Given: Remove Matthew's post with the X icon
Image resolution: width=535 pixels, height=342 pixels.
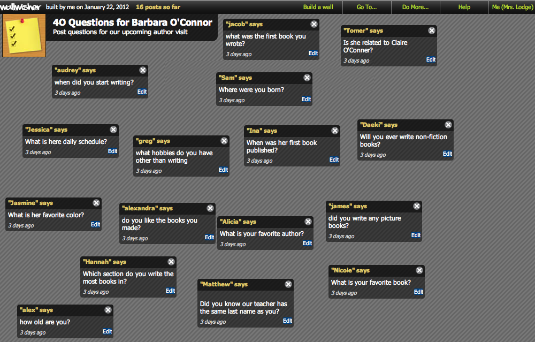Looking at the screenshot, I should click(288, 284).
